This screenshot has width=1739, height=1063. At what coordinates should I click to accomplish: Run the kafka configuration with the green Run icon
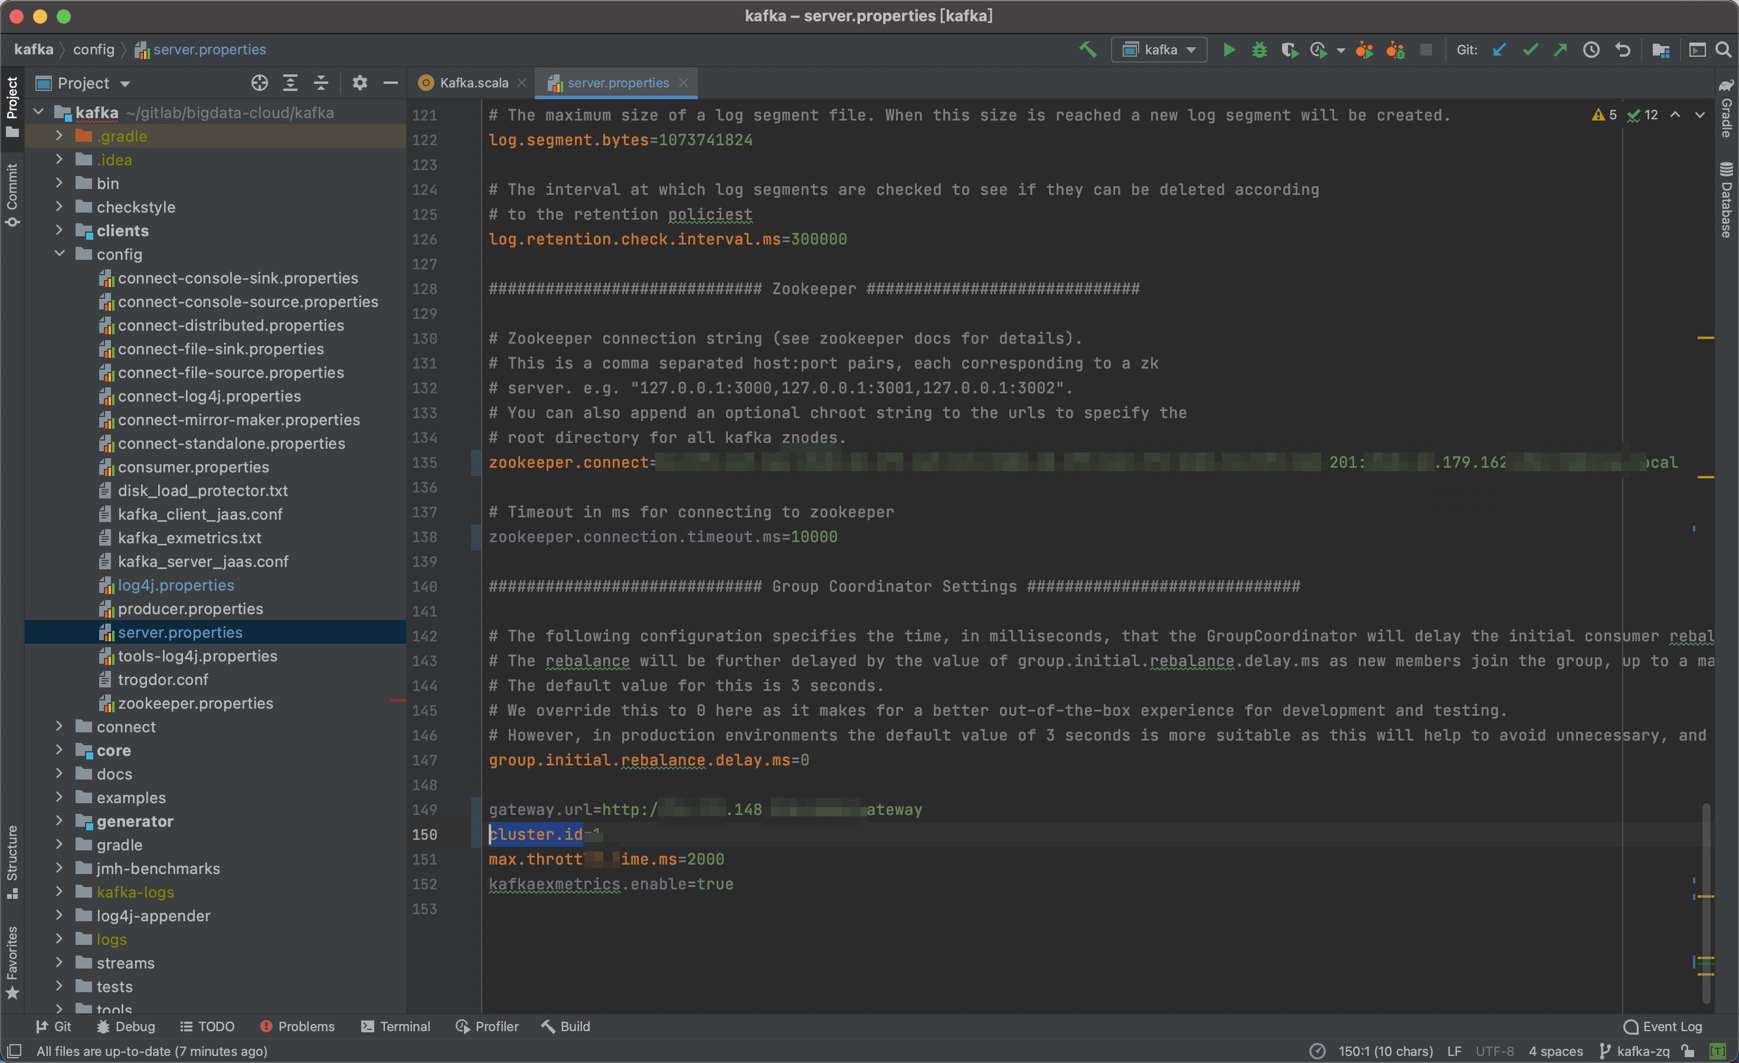tap(1229, 50)
